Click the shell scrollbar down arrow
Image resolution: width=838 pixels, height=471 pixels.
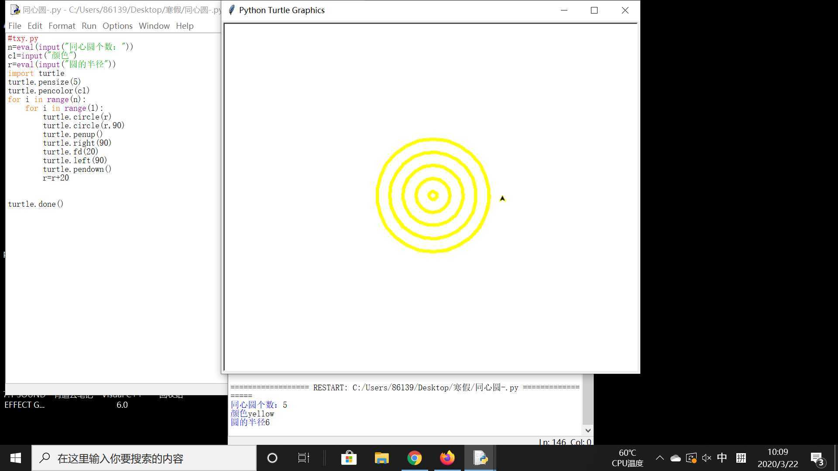[588, 430]
